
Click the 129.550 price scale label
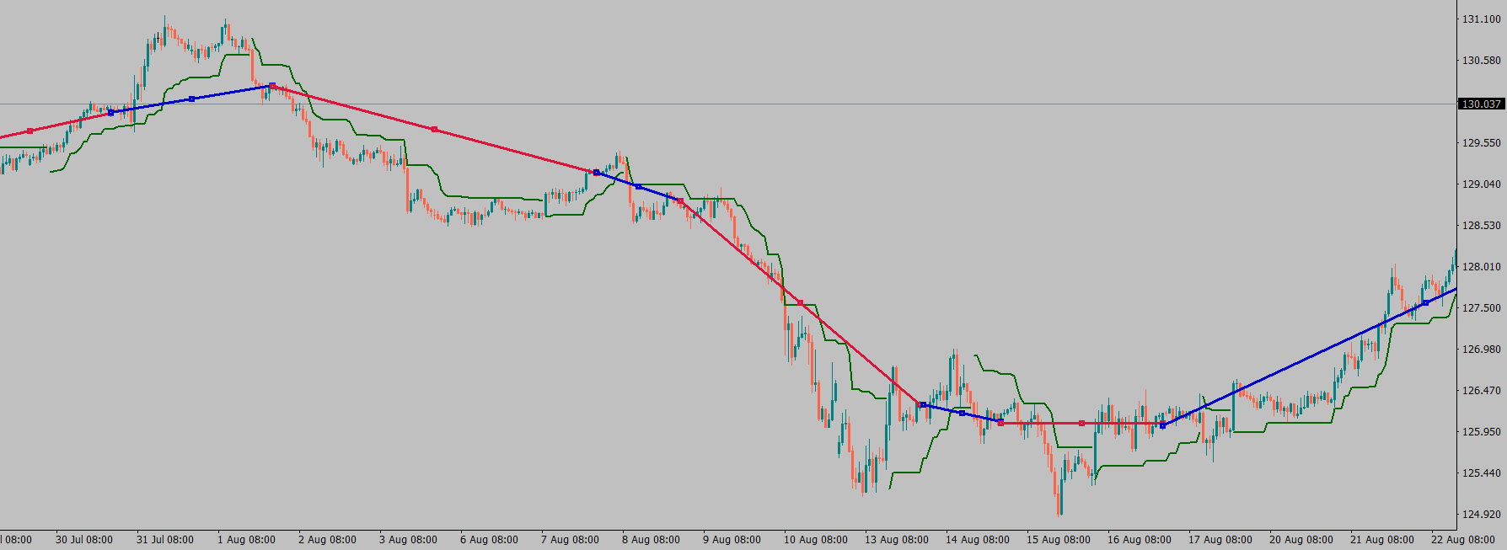coord(1481,143)
